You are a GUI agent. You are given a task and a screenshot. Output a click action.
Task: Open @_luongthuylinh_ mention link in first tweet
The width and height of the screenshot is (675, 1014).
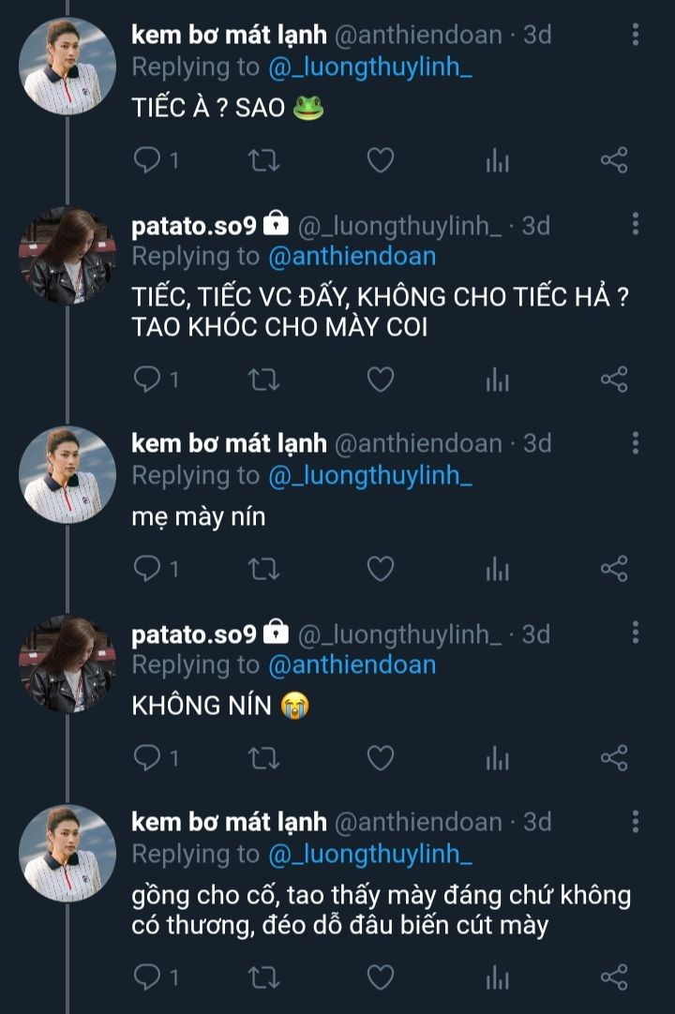(x=369, y=67)
